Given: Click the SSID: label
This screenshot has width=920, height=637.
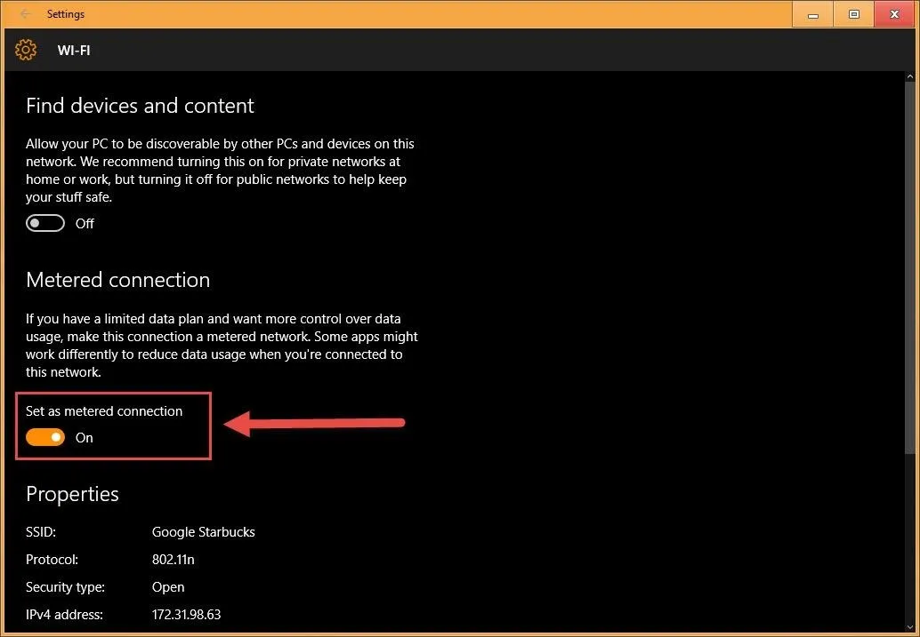Looking at the screenshot, I should pyautogui.click(x=41, y=532).
